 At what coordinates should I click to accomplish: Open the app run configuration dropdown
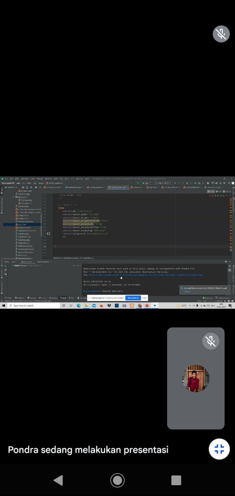(146, 183)
